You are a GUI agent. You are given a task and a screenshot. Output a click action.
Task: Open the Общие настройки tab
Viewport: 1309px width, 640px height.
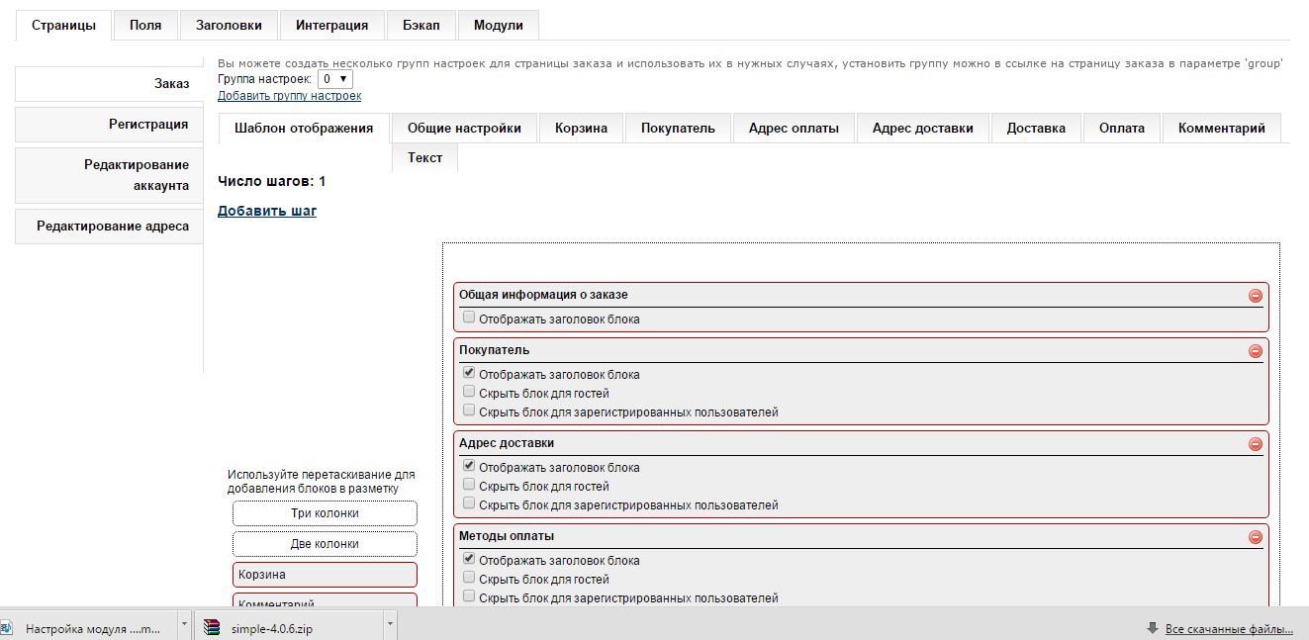pos(464,128)
